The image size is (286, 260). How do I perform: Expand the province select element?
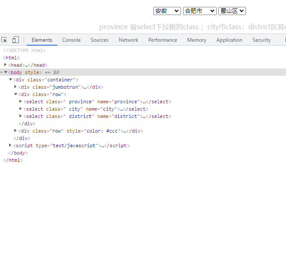tap(21, 102)
